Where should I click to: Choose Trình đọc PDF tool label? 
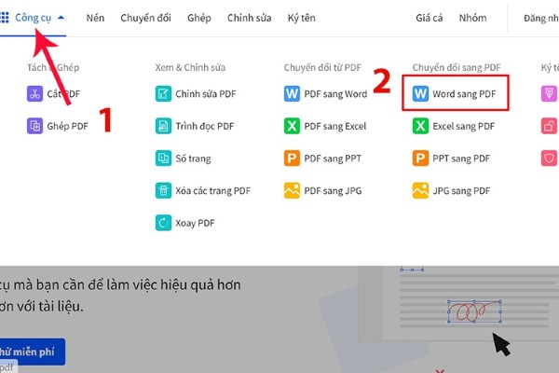click(x=205, y=127)
